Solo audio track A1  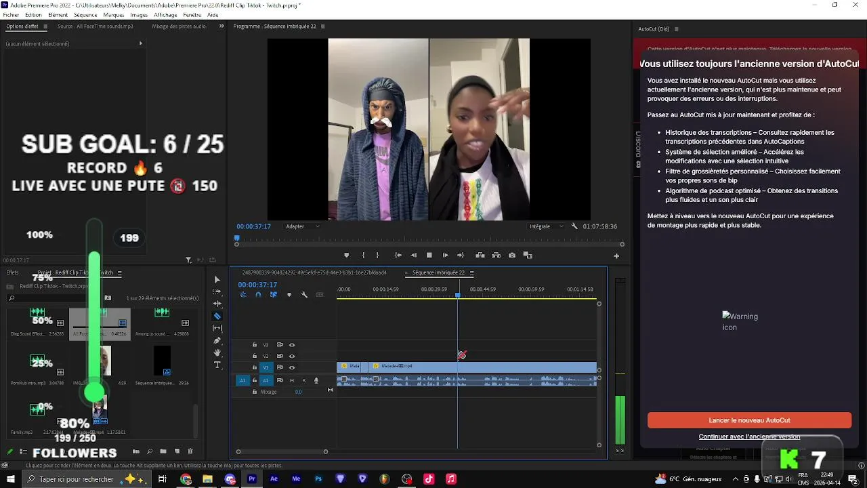coord(304,380)
